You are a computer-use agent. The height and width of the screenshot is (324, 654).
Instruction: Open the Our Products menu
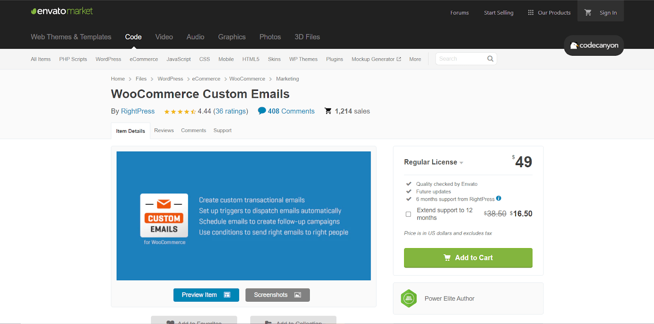(x=549, y=12)
